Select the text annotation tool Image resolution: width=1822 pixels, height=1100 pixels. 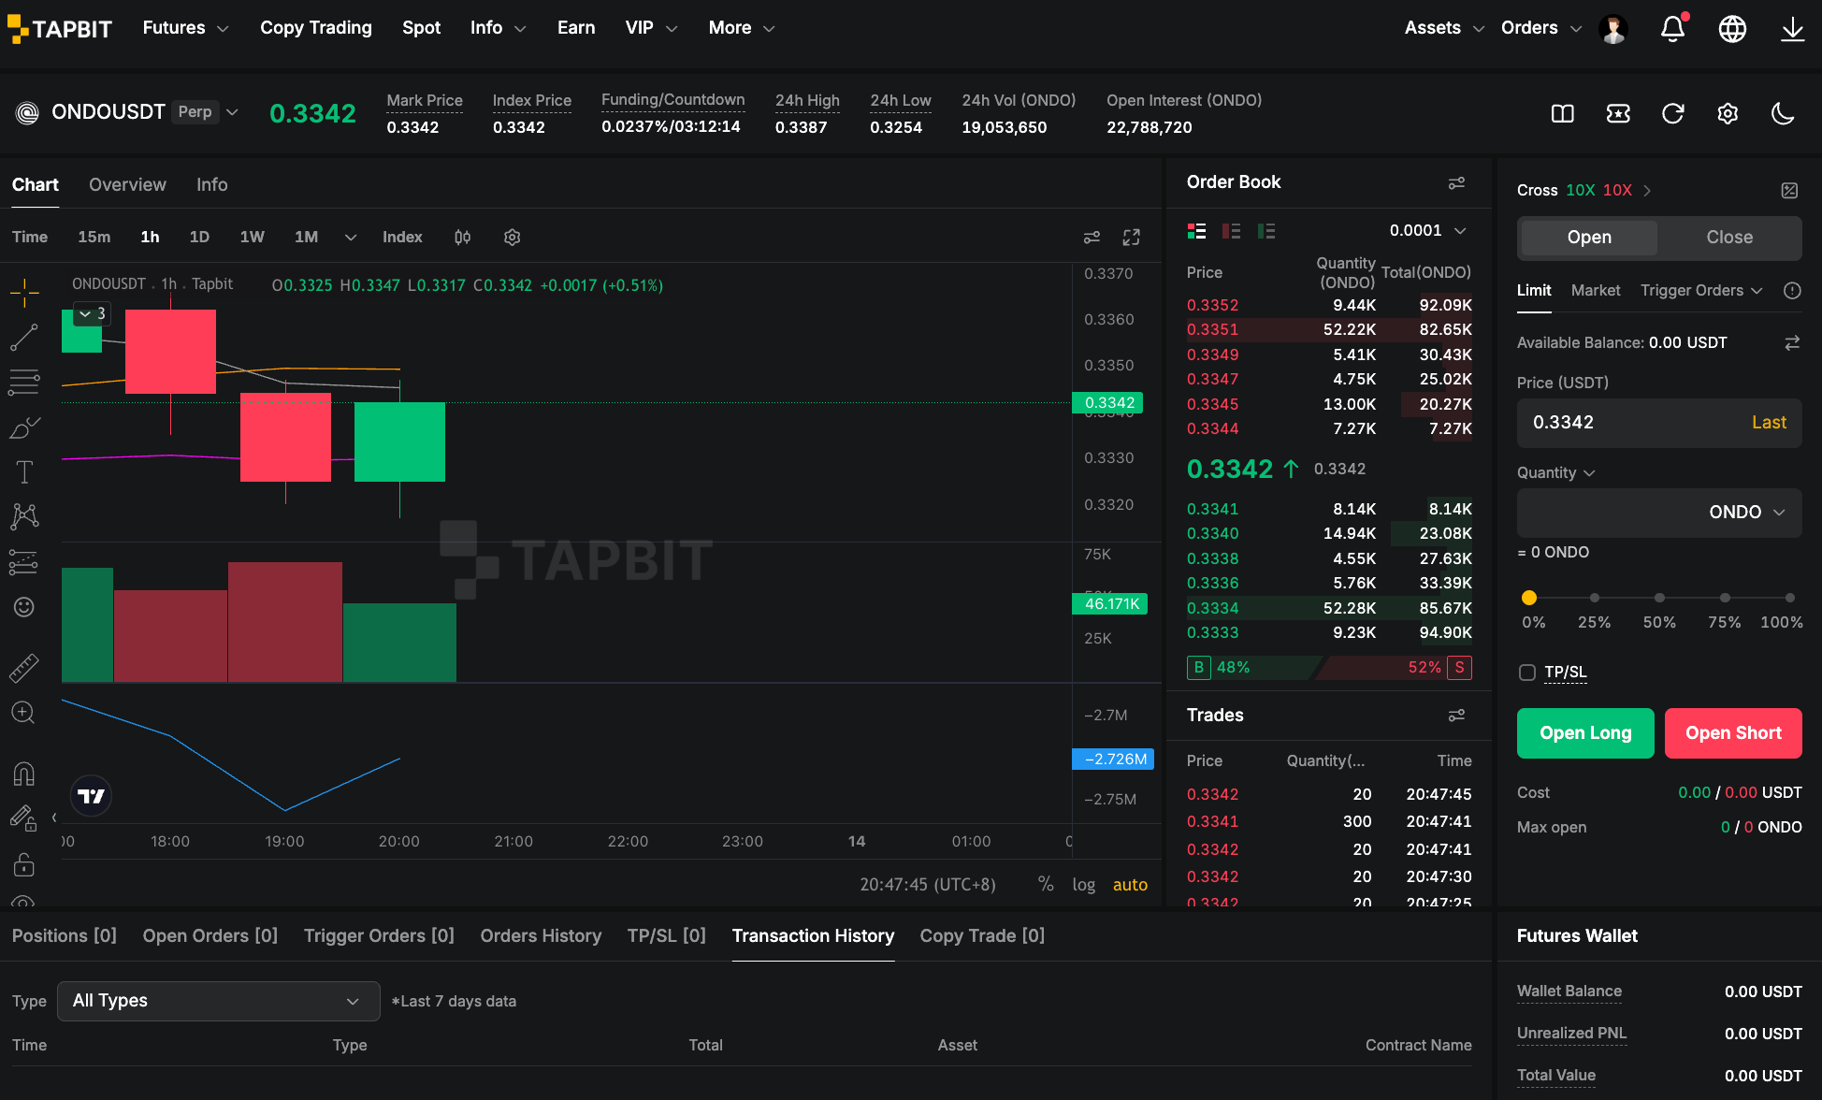24,472
